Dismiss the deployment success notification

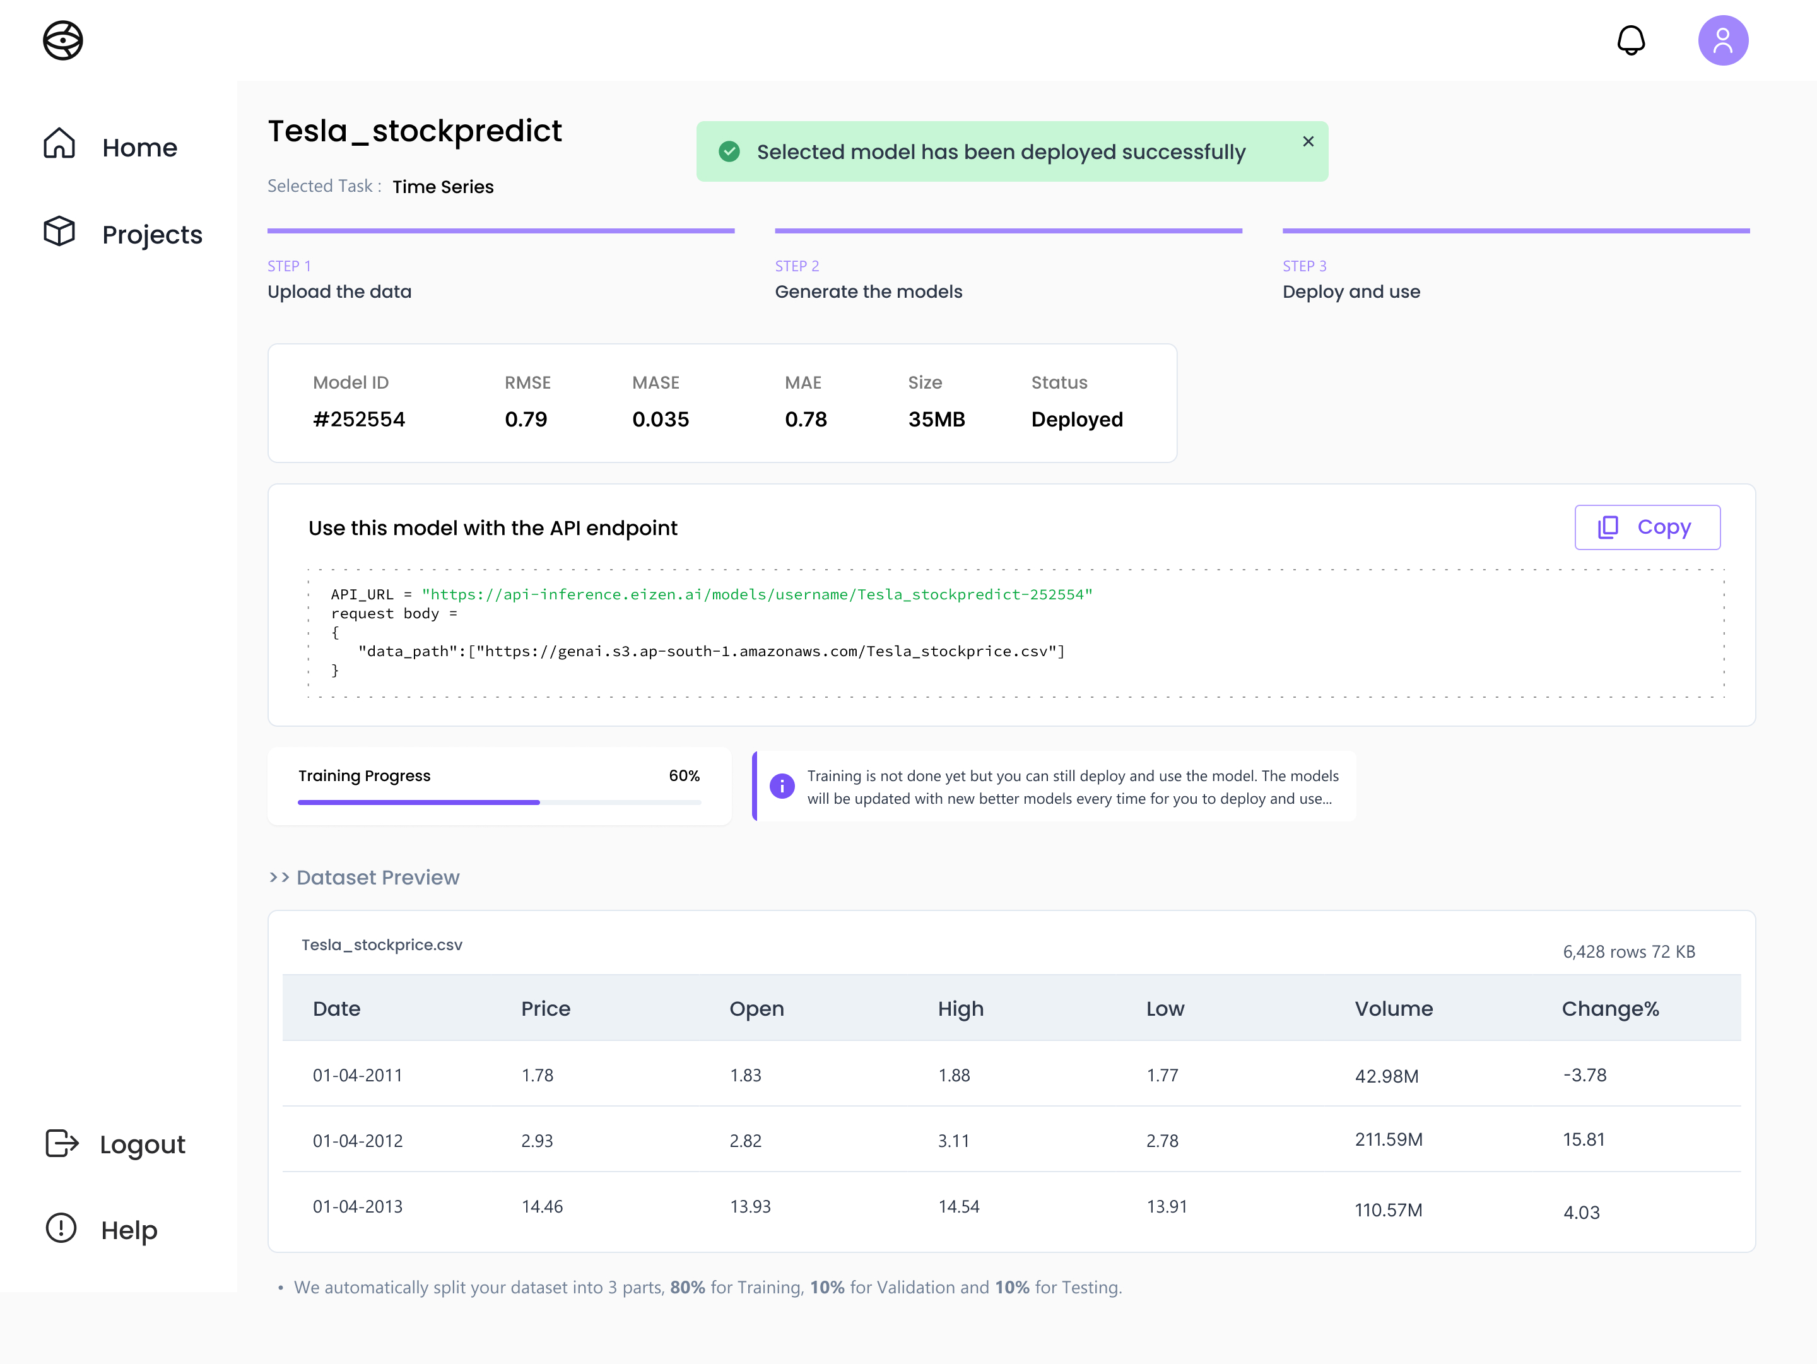[x=1308, y=141]
